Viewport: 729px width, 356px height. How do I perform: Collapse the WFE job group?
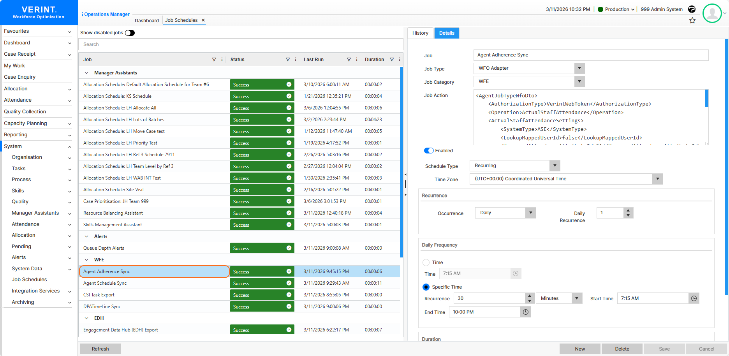(x=86, y=259)
